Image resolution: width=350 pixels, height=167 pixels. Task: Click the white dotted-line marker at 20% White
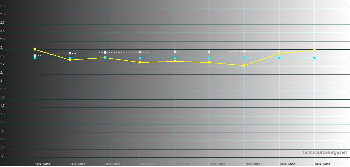70,53
